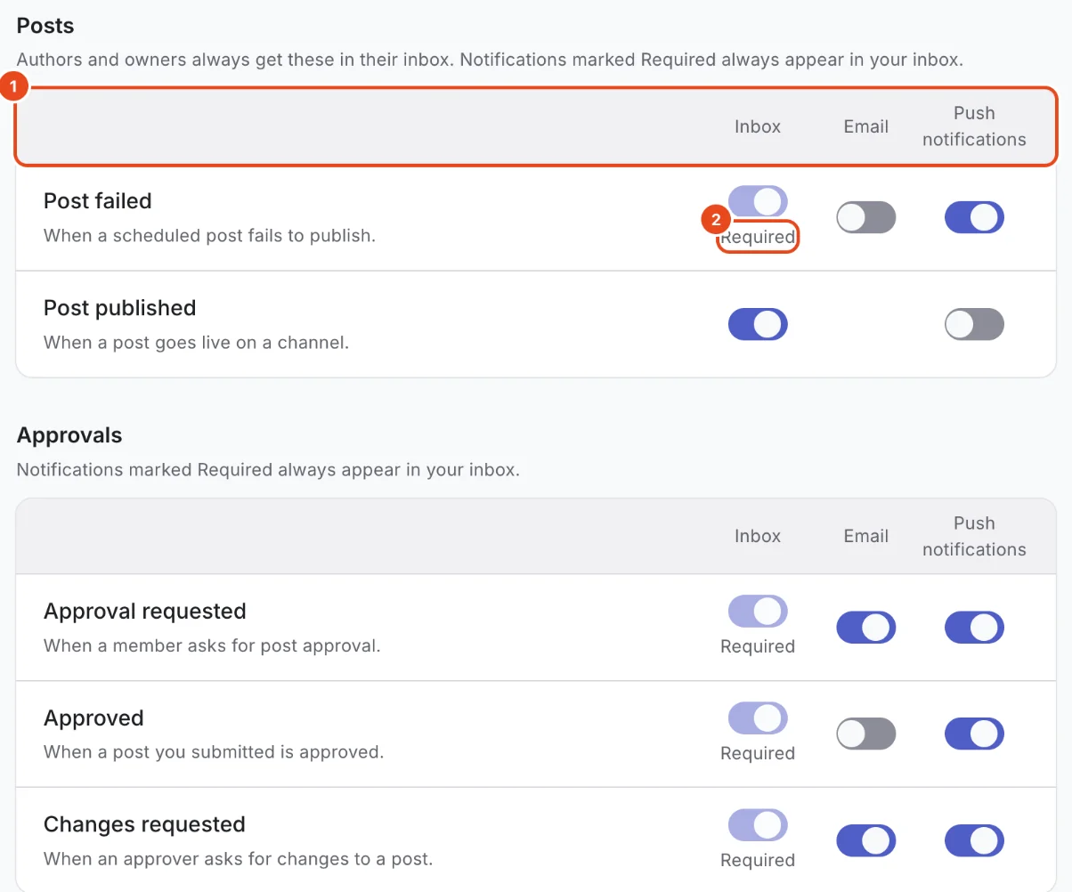Click the Inbox toggle for Changes requested
This screenshot has height=892, width=1072.
[758, 824]
